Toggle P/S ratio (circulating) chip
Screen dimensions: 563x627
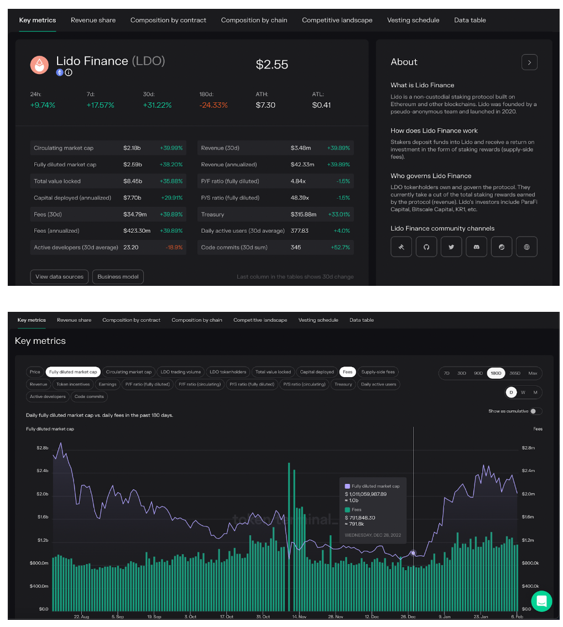[x=304, y=384]
